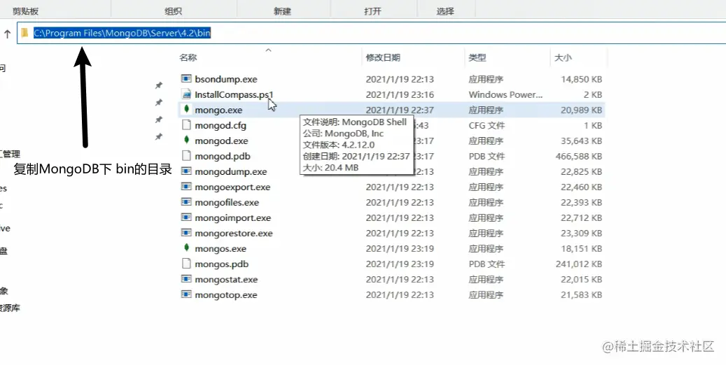
Task: Click the sort direction chevron above 名称
Action: [268, 50]
